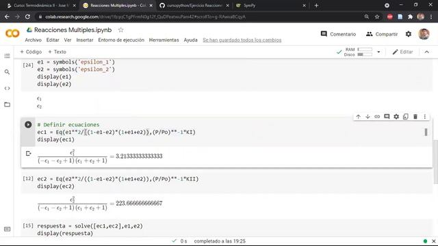Click the RAM usage bar
438x246 pixels.
pyautogui.click(x=365, y=49)
